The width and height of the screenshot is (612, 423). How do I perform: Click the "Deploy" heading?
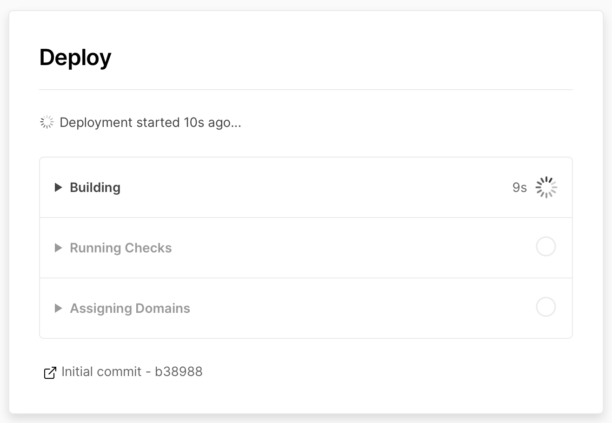(75, 58)
